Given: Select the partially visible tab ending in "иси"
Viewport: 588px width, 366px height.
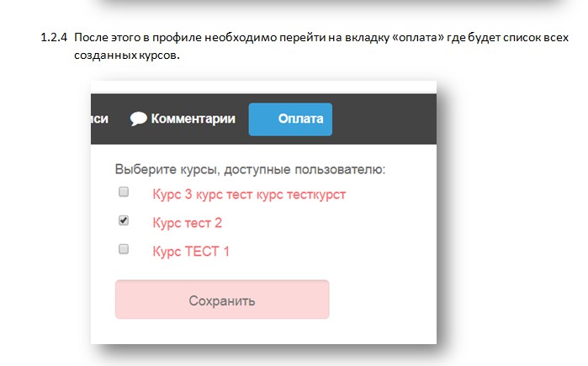Looking at the screenshot, I should click(x=98, y=119).
